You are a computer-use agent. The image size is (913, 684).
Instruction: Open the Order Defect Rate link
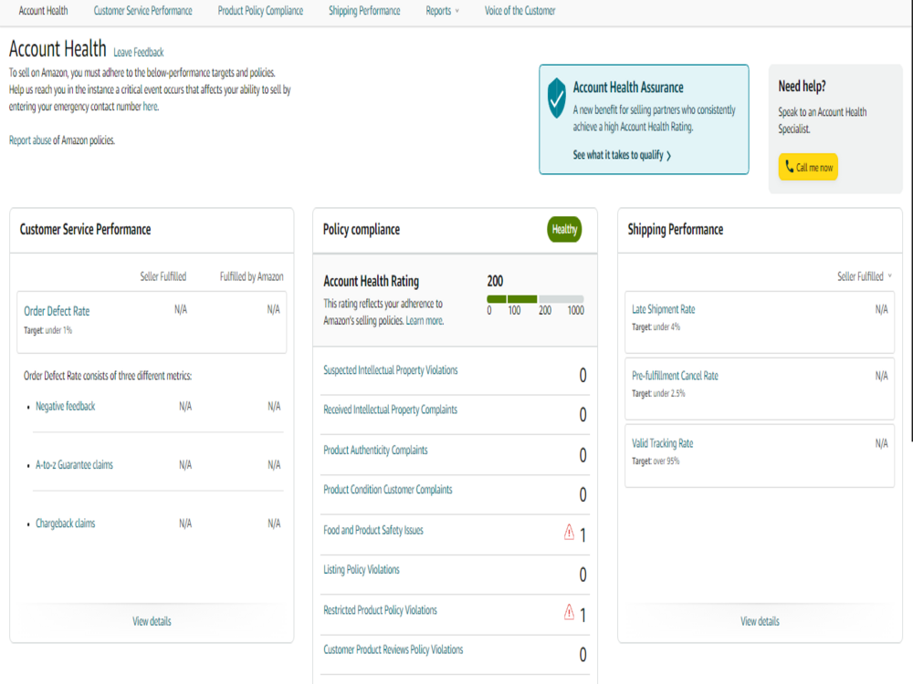tap(57, 311)
